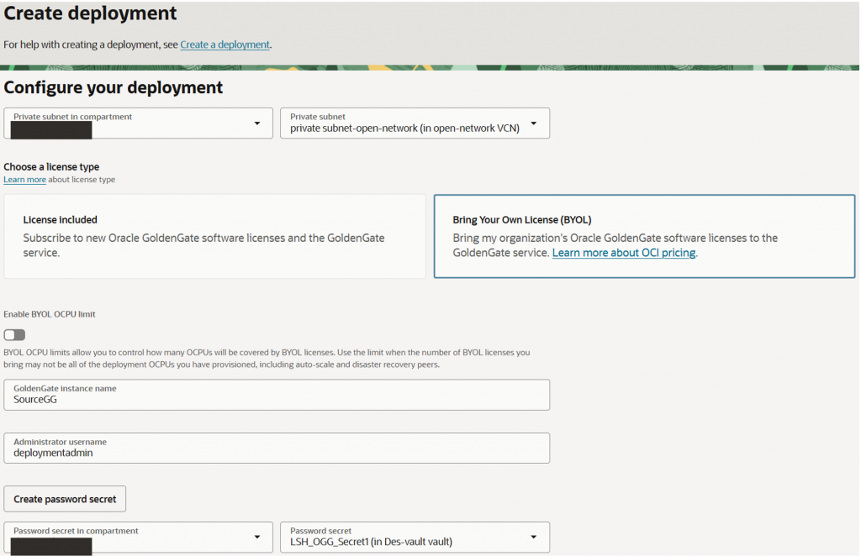Image resolution: width=861 pixels, height=556 pixels.
Task: Click Learn more about license type
Action: 24,178
